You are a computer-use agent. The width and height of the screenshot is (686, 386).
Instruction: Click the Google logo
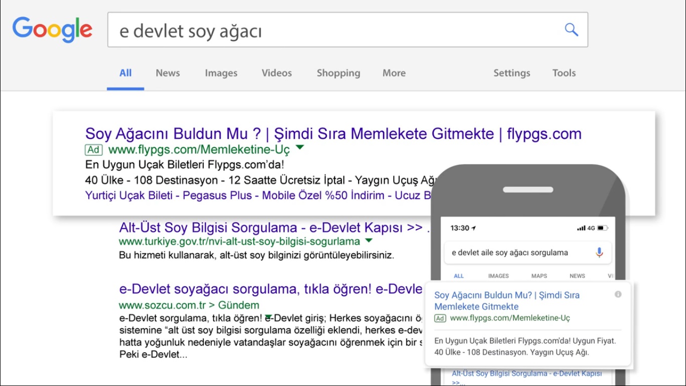pyautogui.click(x=52, y=30)
